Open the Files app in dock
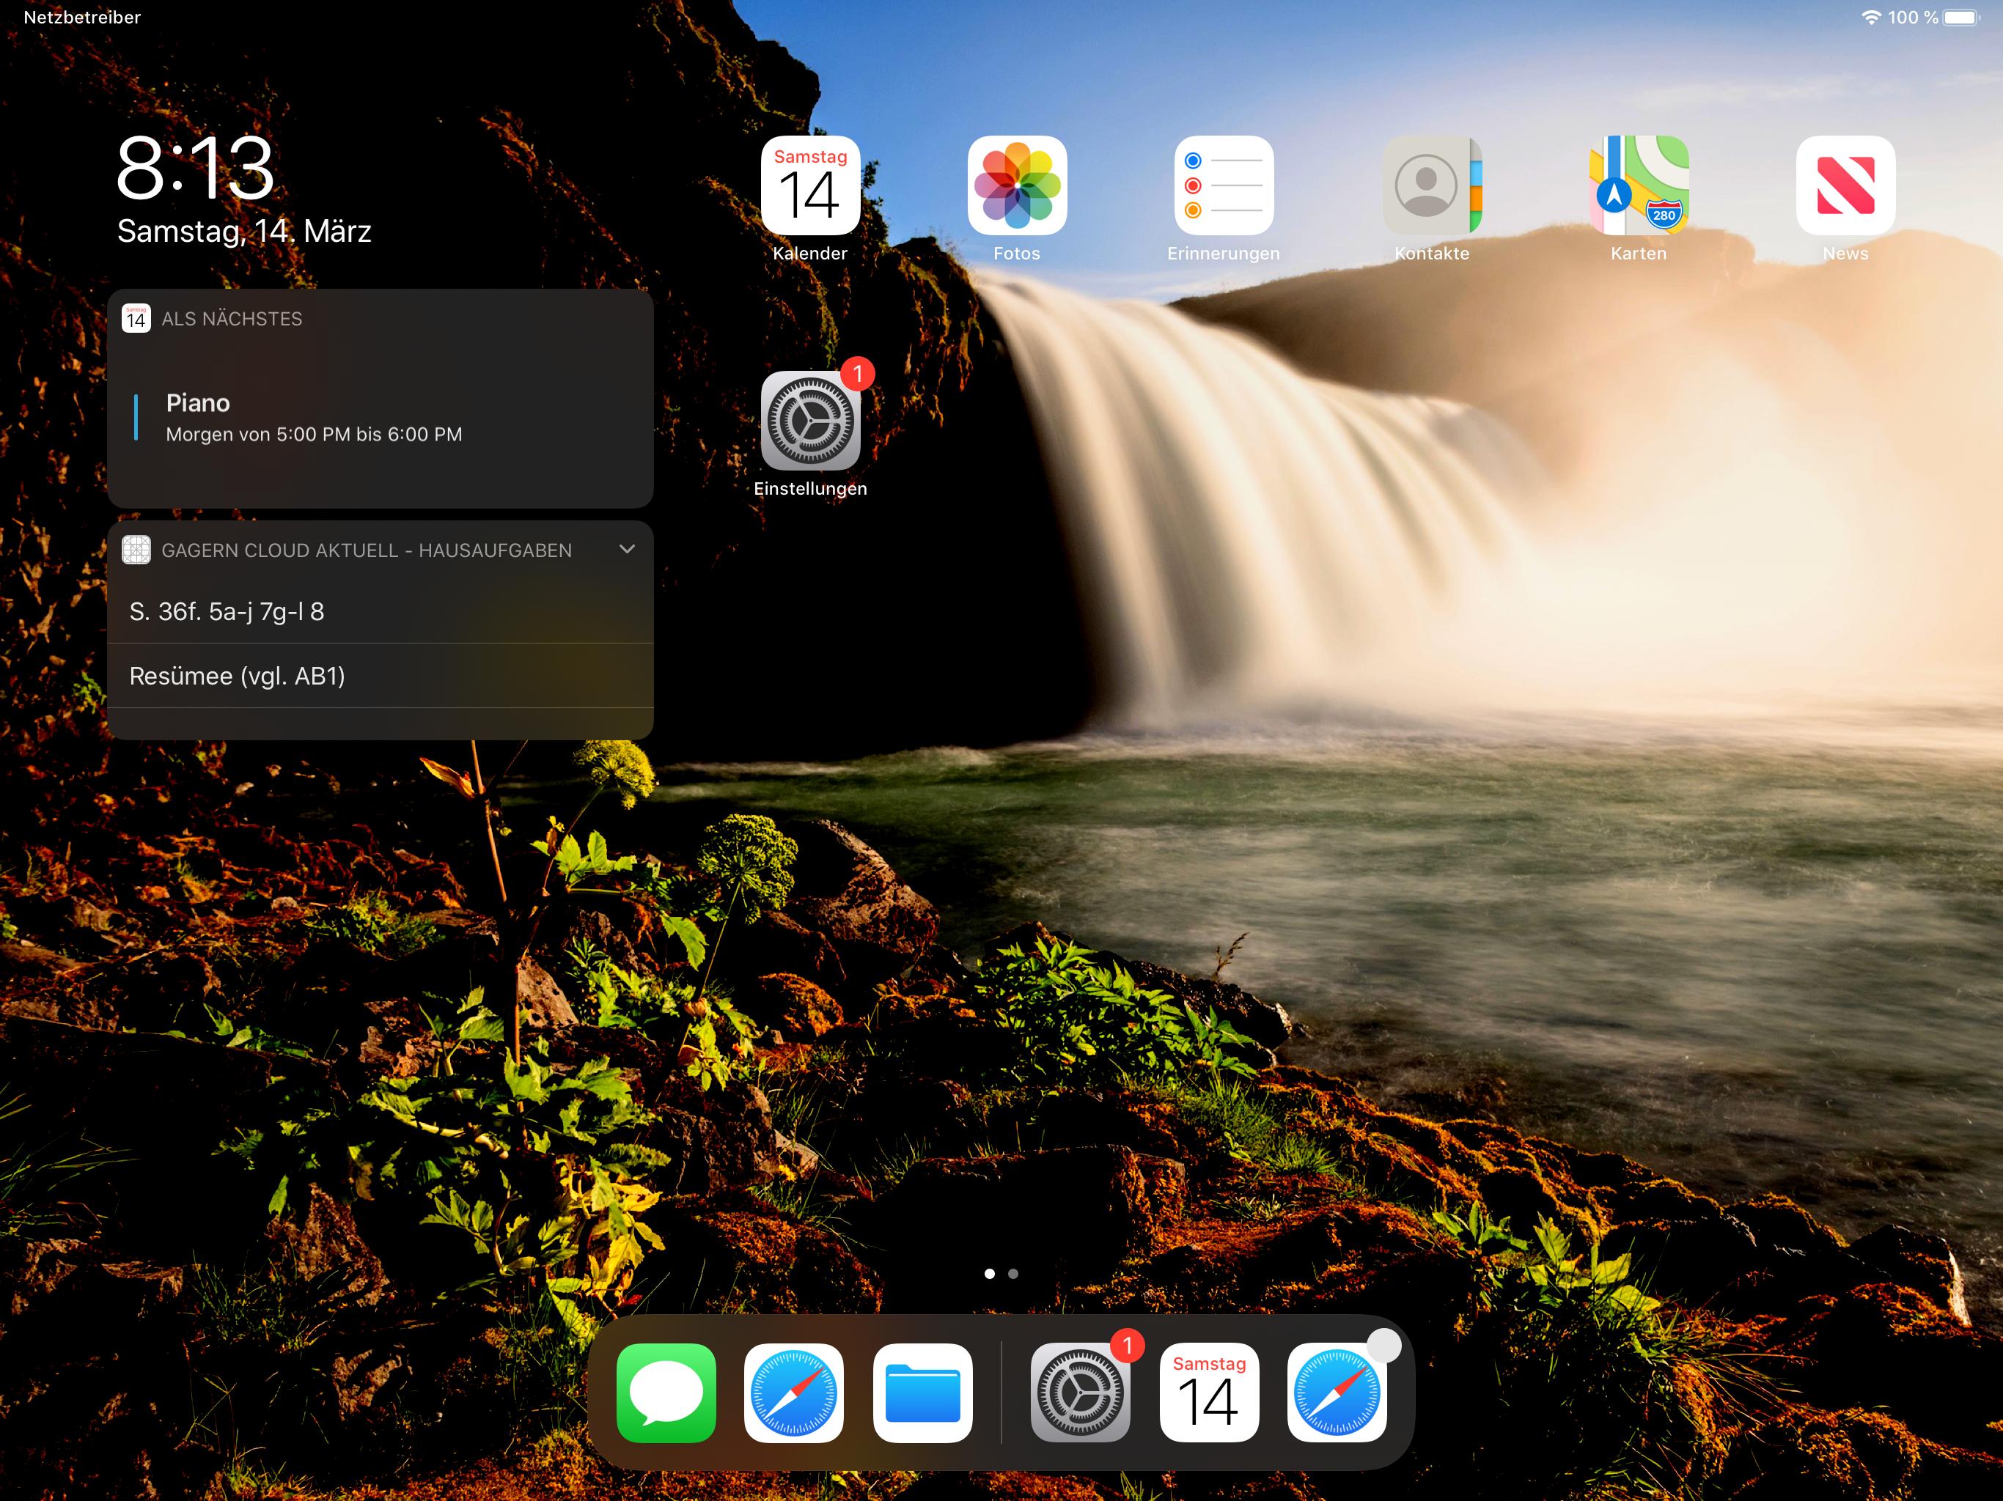Image resolution: width=2003 pixels, height=1501 pixels. coord(922,1393)
